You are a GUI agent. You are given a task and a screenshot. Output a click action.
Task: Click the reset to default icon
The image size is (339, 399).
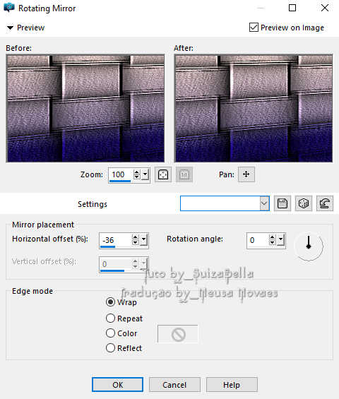[324, 203]
